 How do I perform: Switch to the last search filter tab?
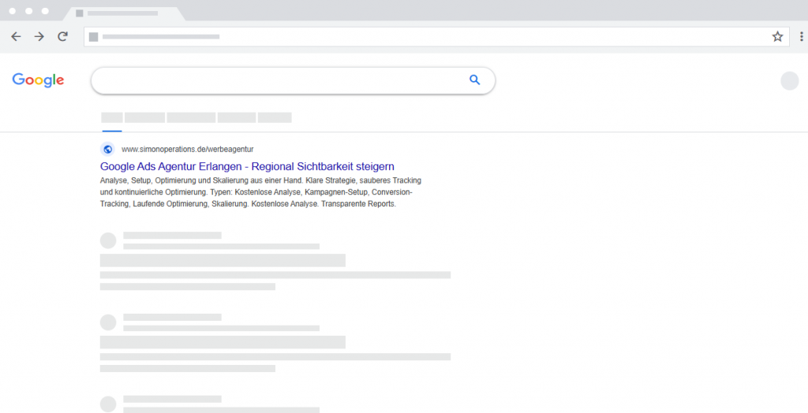(x=275, y=117)
